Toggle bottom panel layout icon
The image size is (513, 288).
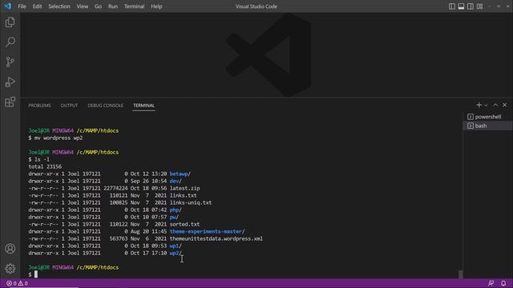click(461, 6)
